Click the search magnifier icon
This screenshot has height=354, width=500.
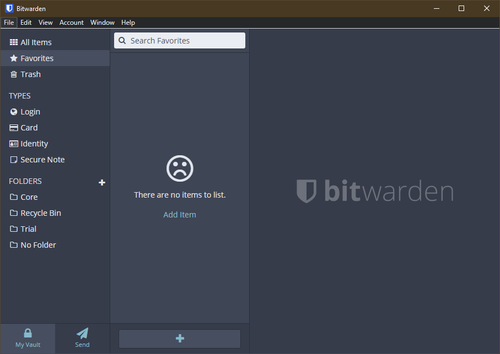point(122,40)
